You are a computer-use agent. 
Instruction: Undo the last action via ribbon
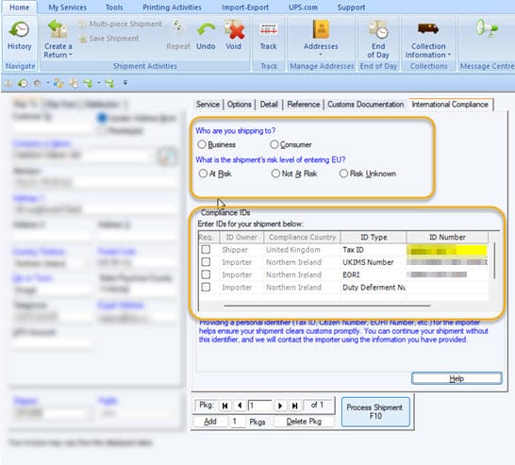point(206,29)
